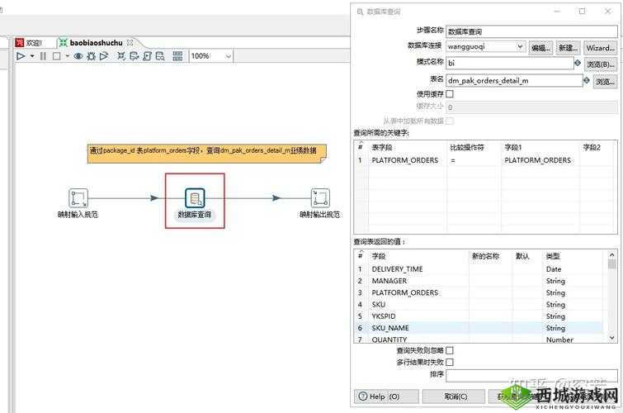Select the 映射输入规范 step icon

(x=78, y=198)
